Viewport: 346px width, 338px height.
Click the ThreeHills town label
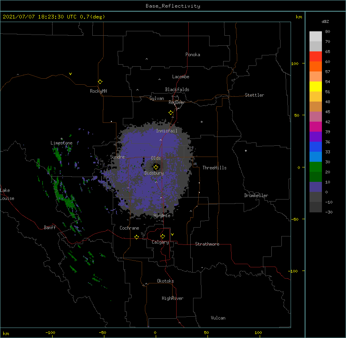tap(214, 168)
